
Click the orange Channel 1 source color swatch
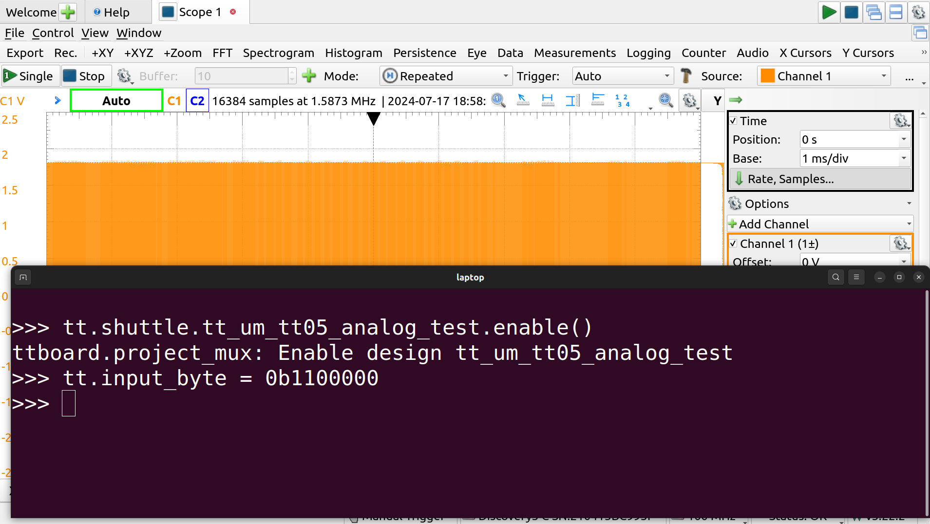[x=767, y=76]
